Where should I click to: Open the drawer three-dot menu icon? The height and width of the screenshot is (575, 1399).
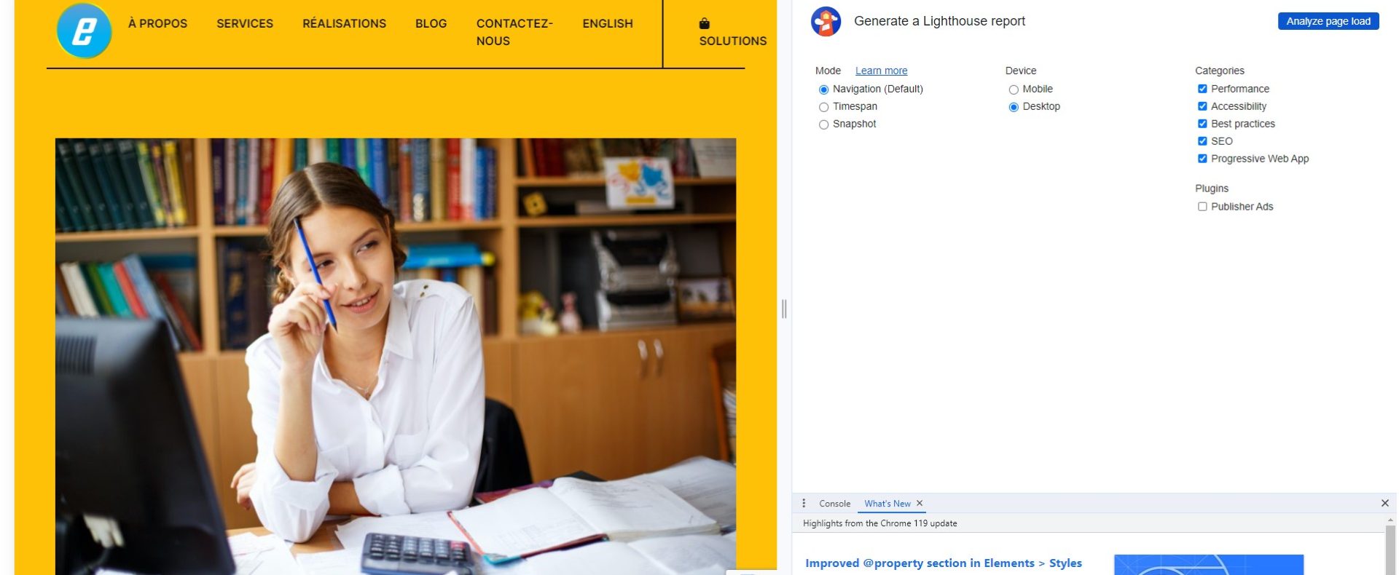[x=804, y=503]
